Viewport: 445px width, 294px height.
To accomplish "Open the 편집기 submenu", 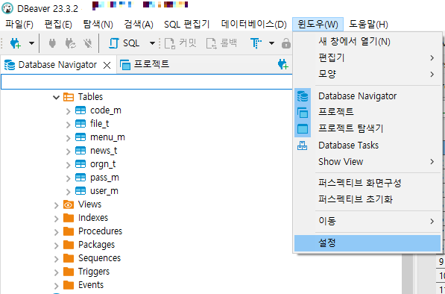I will 367,58.
